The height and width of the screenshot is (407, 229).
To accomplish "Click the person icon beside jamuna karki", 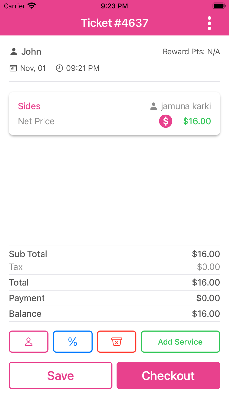I will (x=153, y=106).
